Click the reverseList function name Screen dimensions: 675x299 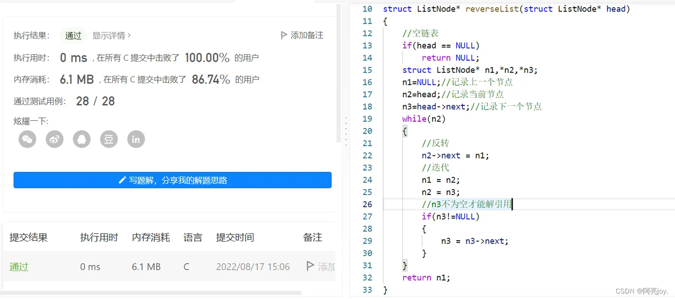(493, 9)
